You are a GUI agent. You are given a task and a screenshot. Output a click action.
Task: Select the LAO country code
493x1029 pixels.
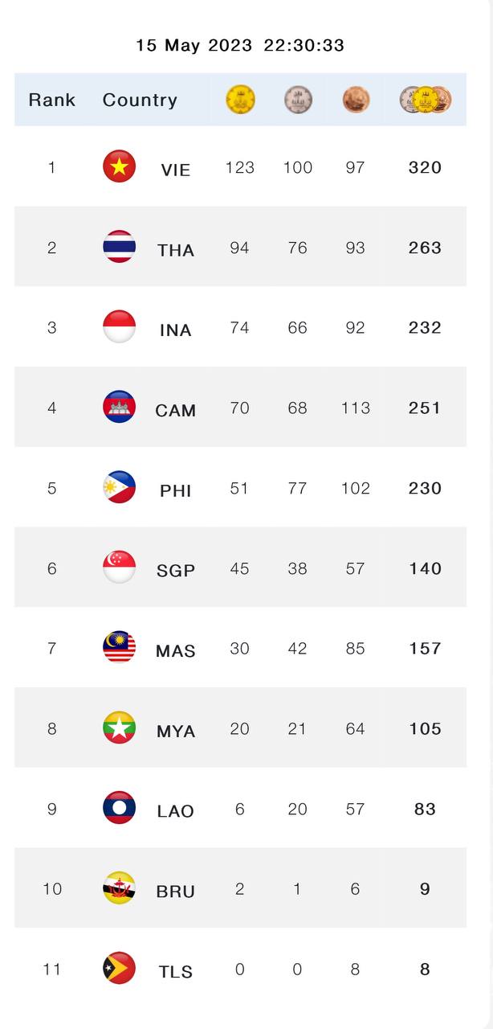(176, 811)
